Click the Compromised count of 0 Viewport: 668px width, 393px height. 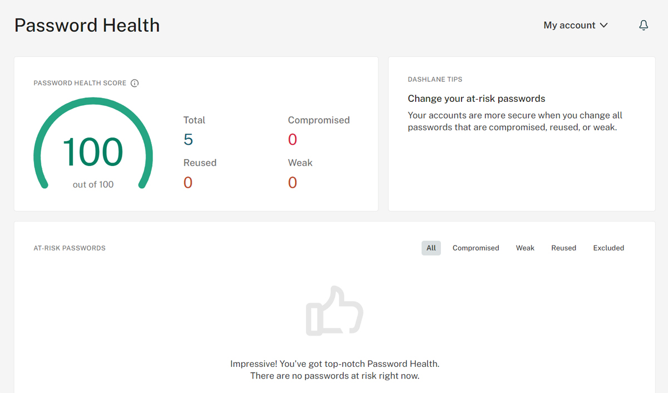point(292,140)
